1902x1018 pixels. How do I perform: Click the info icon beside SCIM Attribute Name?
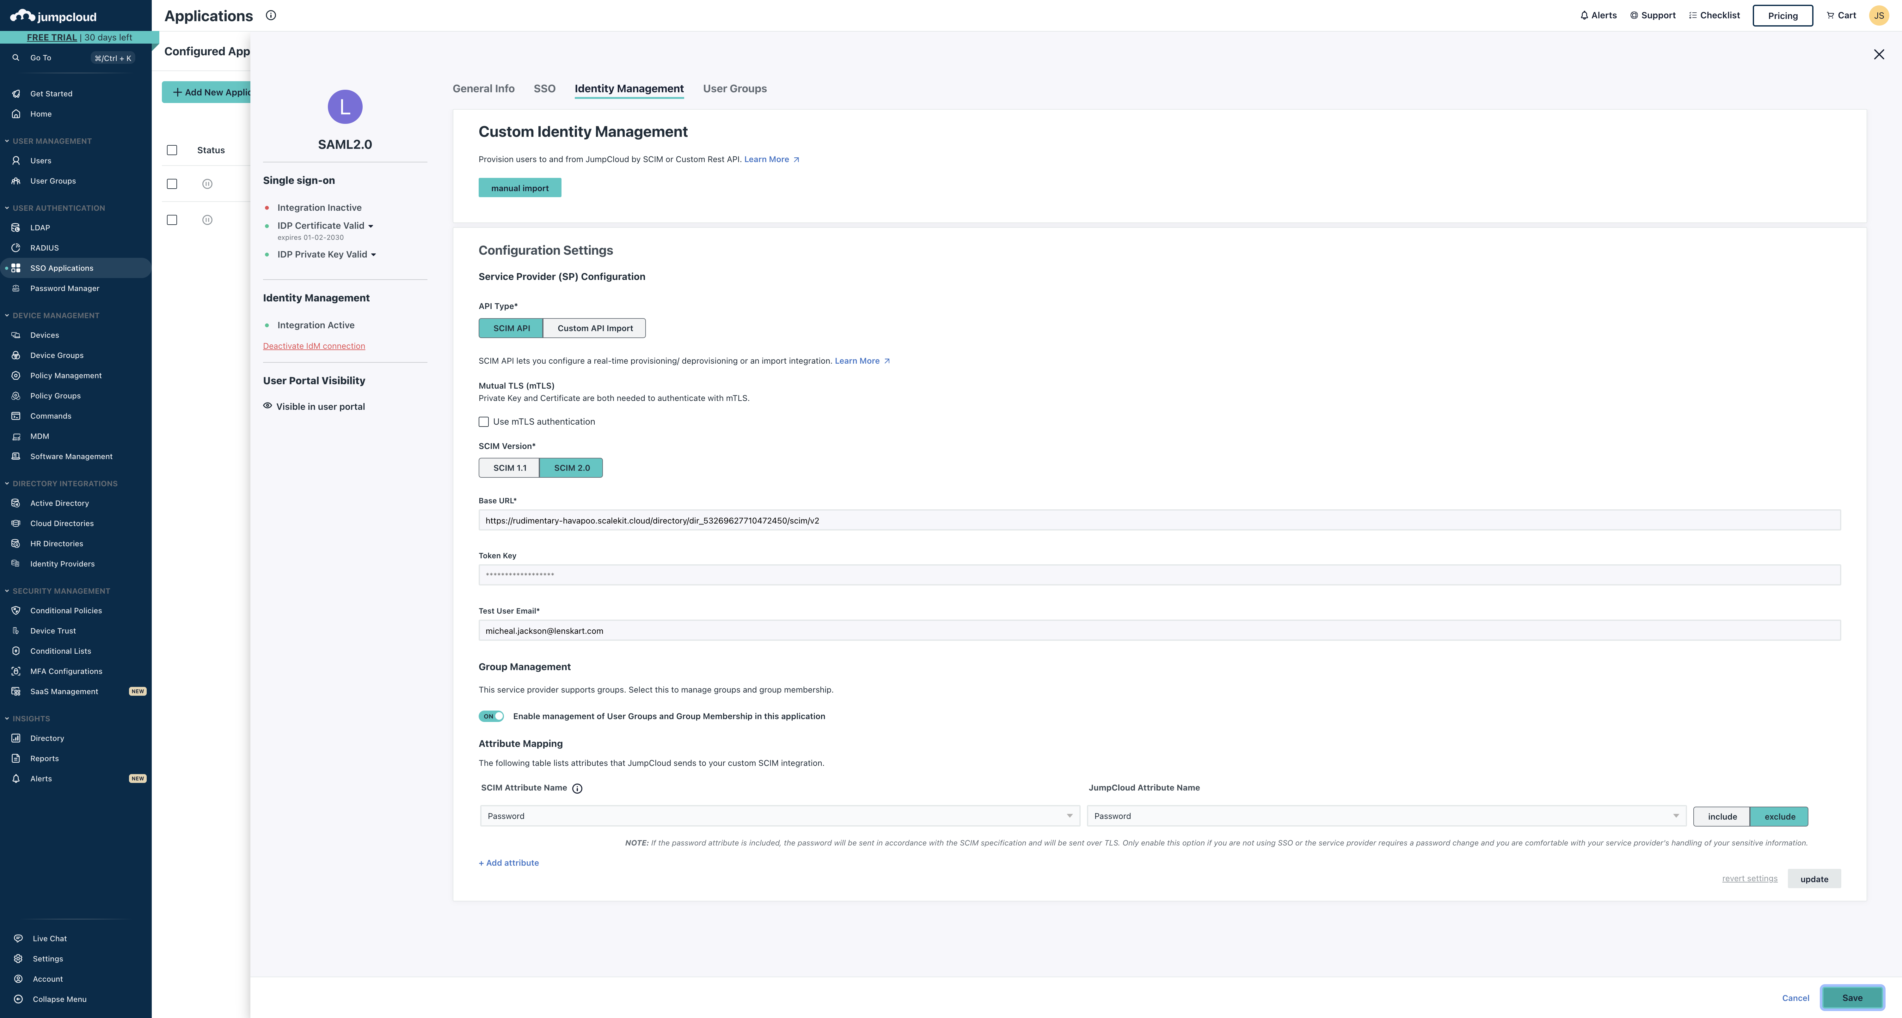coord(577,789)
